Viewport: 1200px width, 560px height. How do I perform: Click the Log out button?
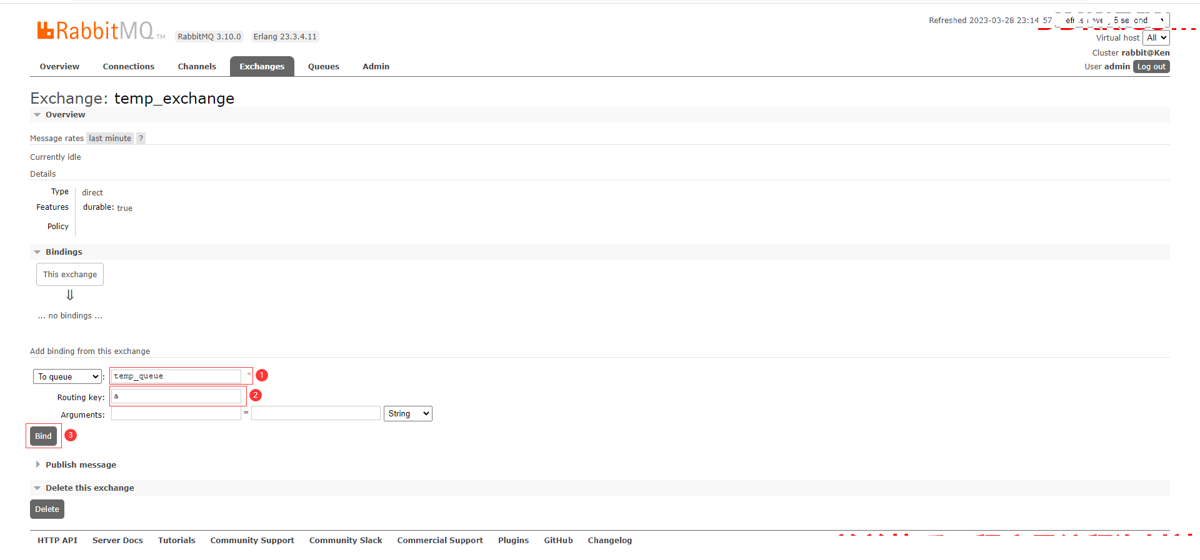[x=1151, y=67]
